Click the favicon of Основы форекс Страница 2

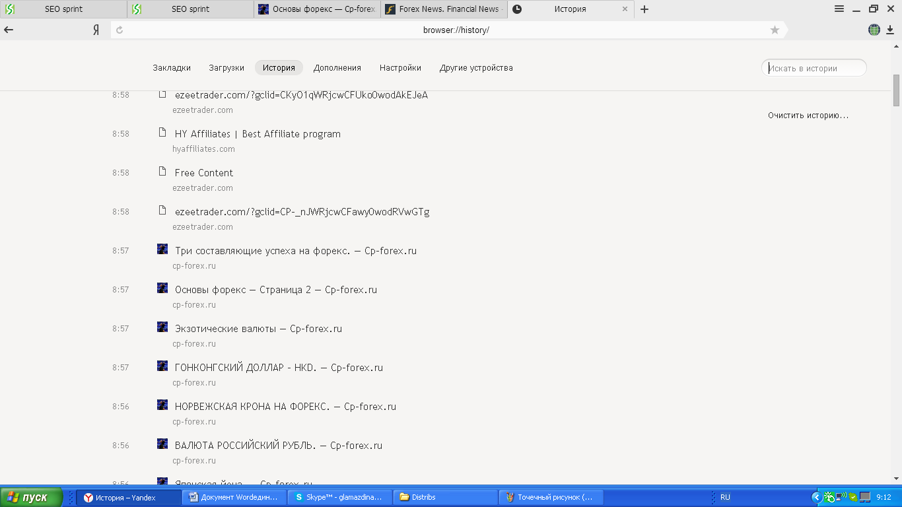tap(162, 288)
